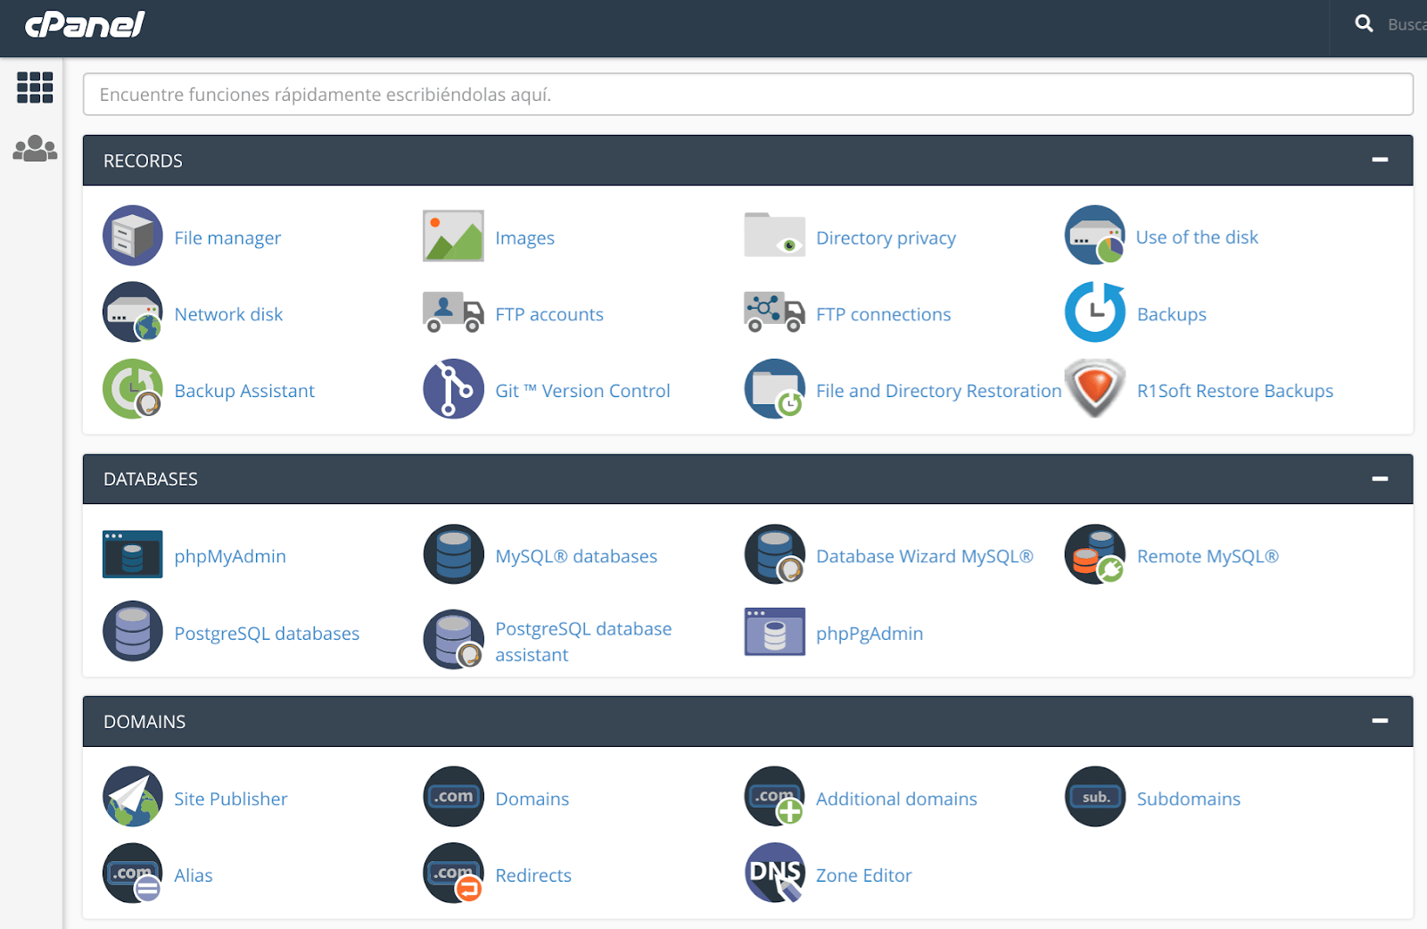1427x929 pixels.
Task: Click the Images icon
Action: (x=453, y=236)
